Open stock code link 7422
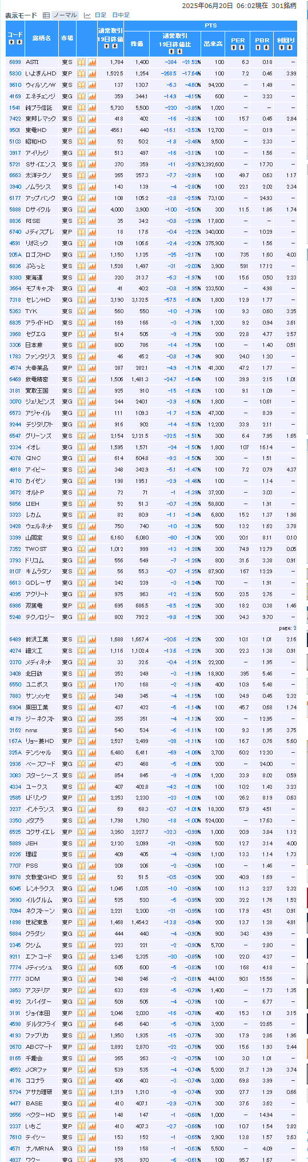 tap(15, 119)
